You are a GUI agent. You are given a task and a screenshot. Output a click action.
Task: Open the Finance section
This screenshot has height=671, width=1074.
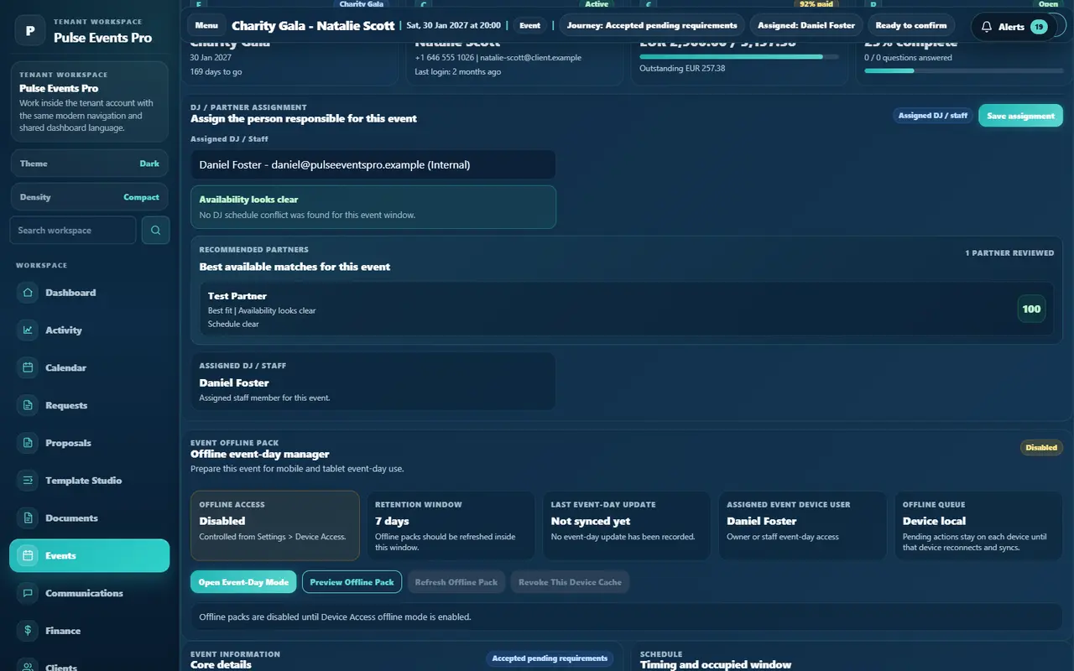90,631
